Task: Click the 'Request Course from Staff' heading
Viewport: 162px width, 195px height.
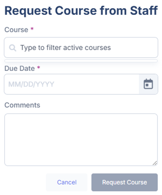Action: [x=81, y=11]
